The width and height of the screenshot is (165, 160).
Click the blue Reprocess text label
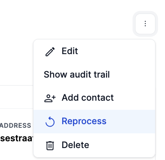click(x=84, y=121)
